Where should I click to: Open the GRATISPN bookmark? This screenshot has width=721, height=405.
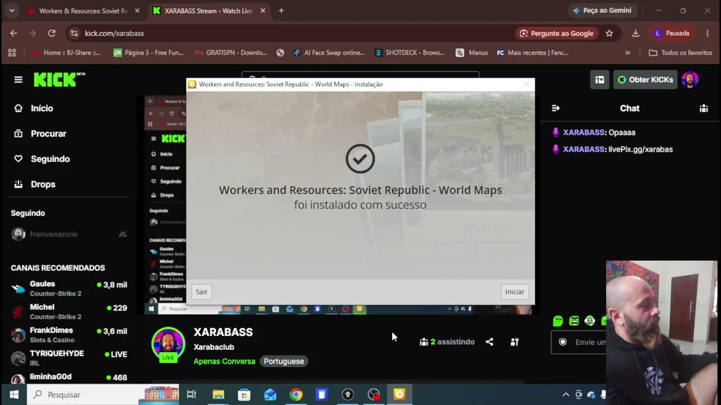[231, 53]
